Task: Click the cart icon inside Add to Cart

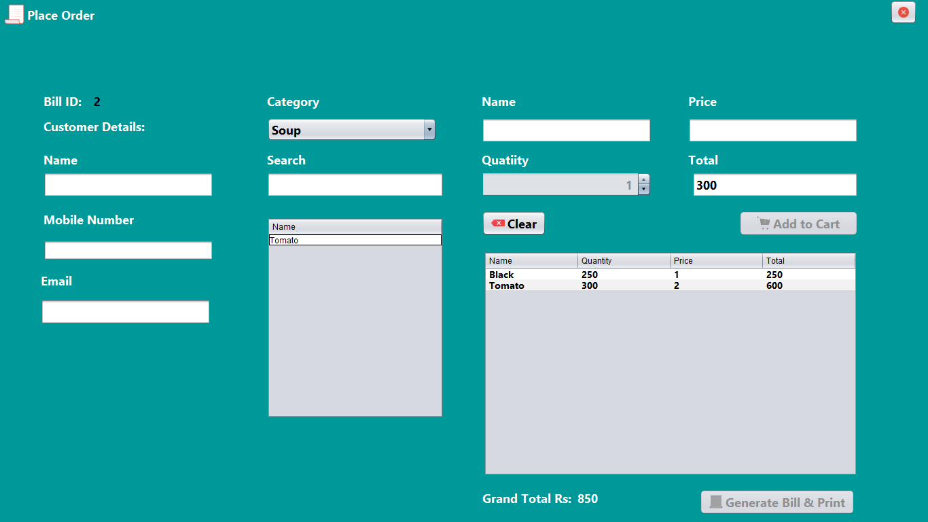Action: (764, 223)
